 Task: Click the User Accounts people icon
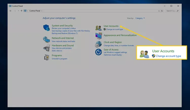(x=98, y=28)
